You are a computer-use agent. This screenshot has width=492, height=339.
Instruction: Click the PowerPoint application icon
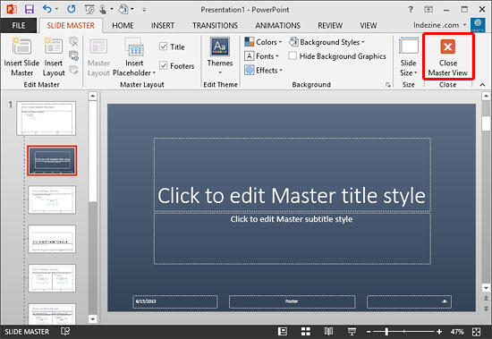(x=12, y=9)
